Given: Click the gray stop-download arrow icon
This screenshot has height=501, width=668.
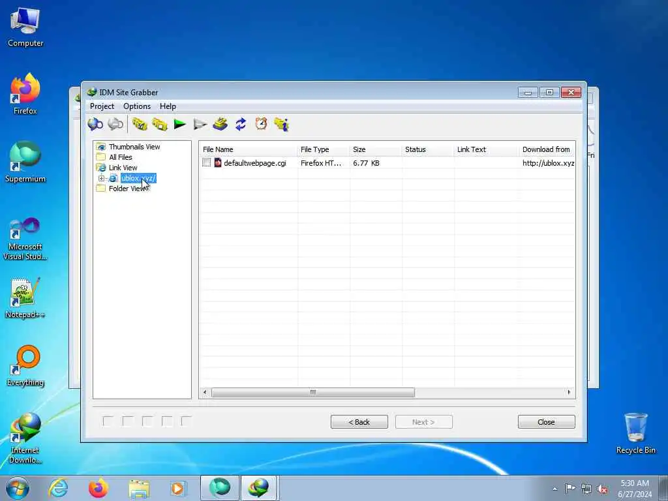Looking at the screenshot, I should pos(200,125).
